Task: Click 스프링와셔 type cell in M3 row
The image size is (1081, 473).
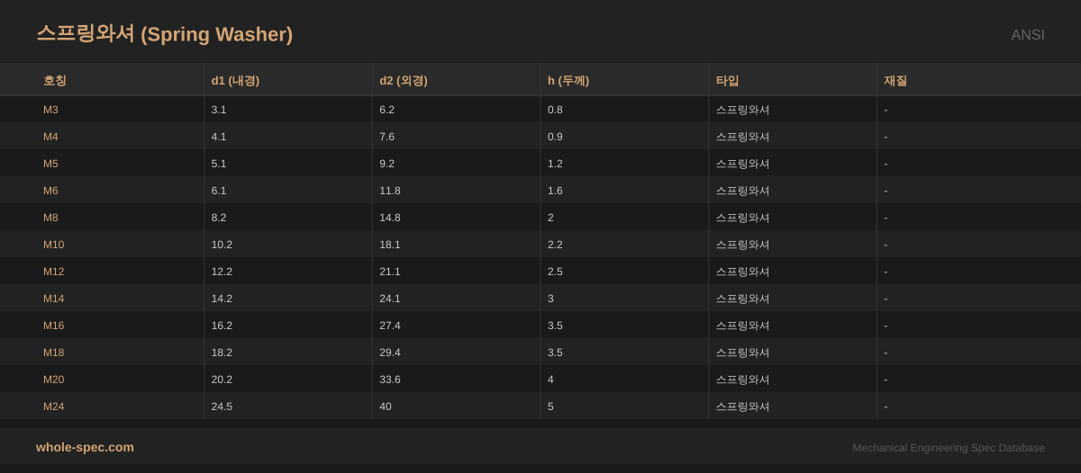Action: [x=743, y=110]
